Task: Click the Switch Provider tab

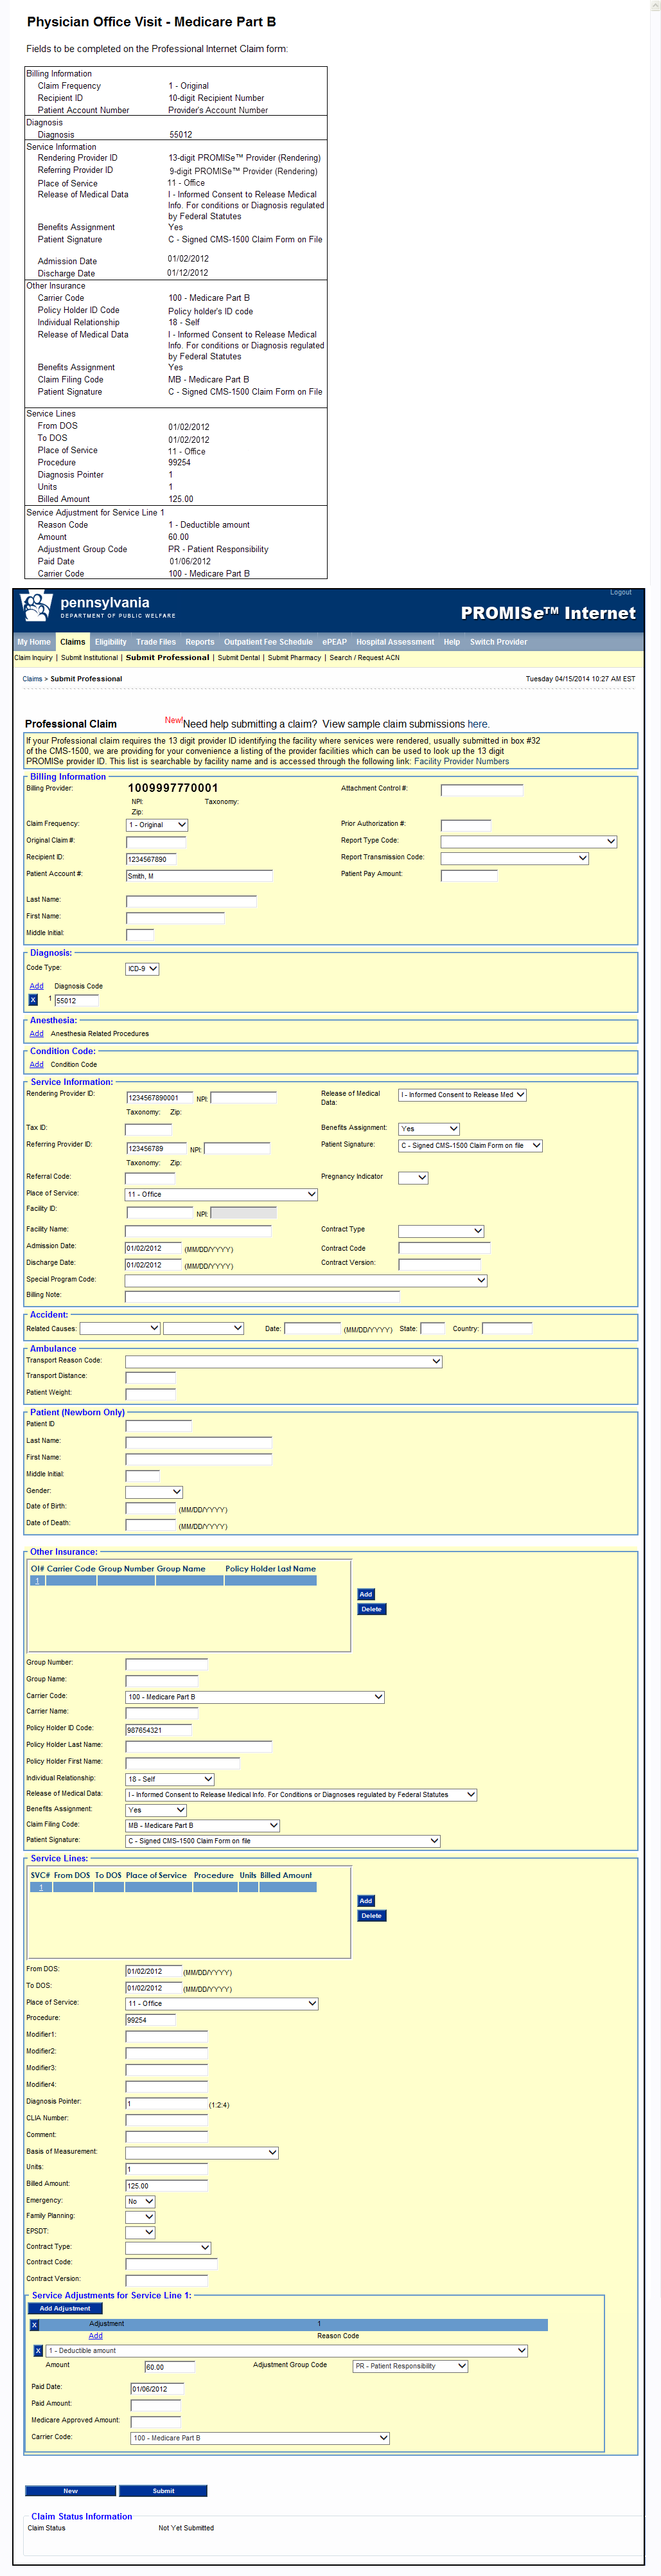Action: pyautogui.click(x=498, y=642)
